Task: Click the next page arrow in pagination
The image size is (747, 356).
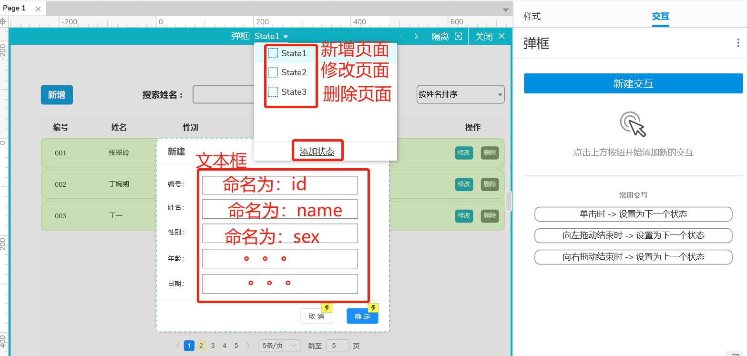Action: click(248, 346)
